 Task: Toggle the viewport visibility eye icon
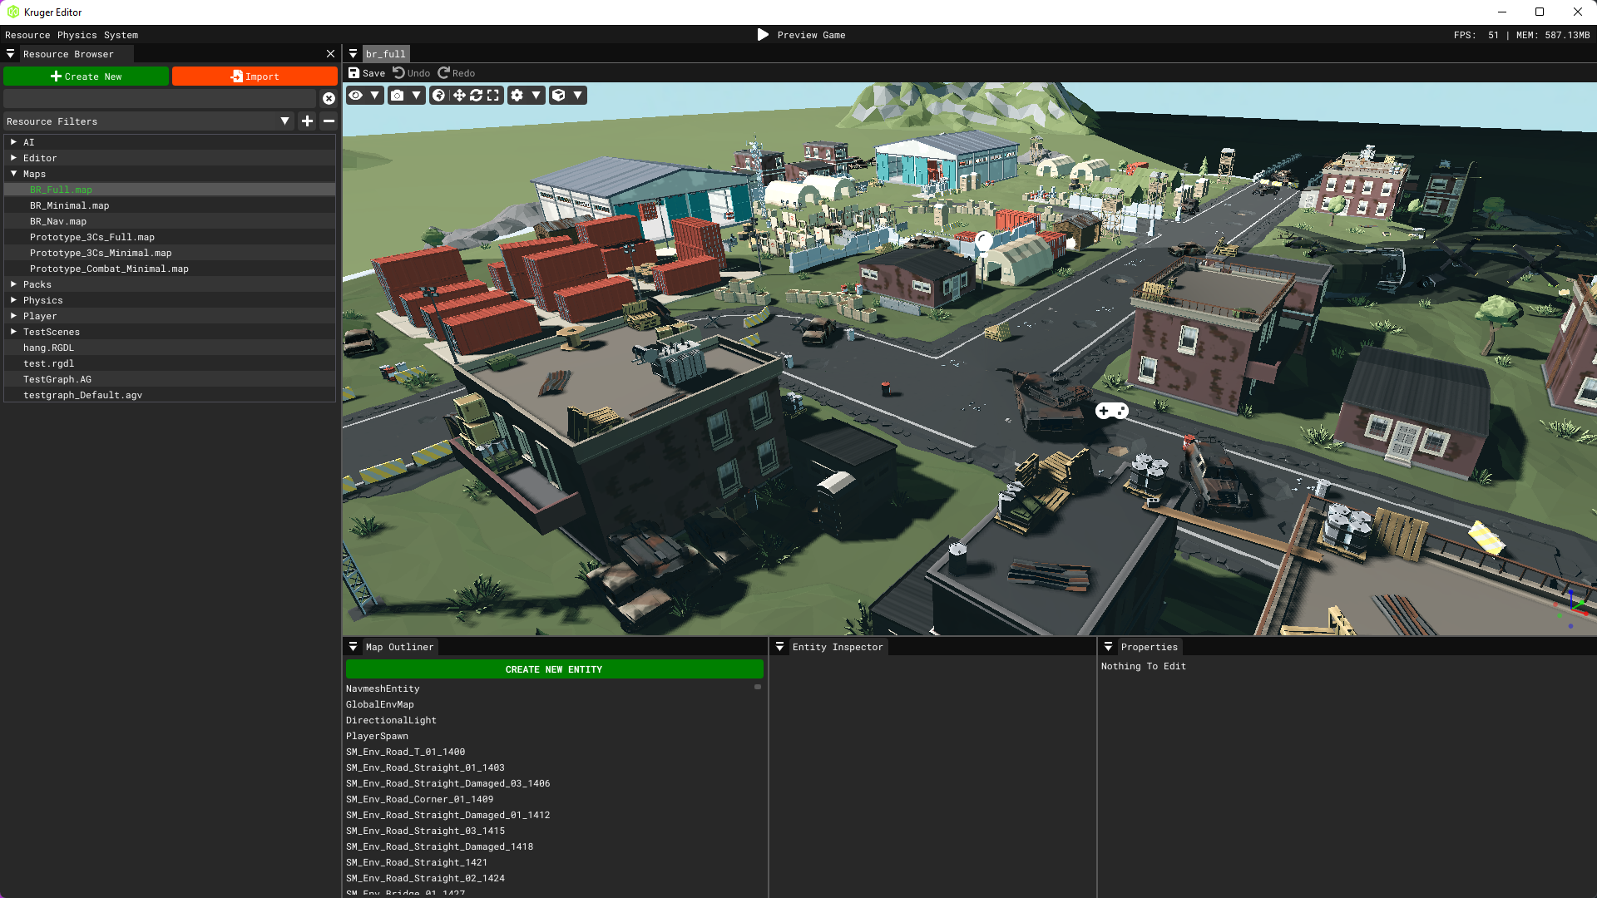point(356,96)
